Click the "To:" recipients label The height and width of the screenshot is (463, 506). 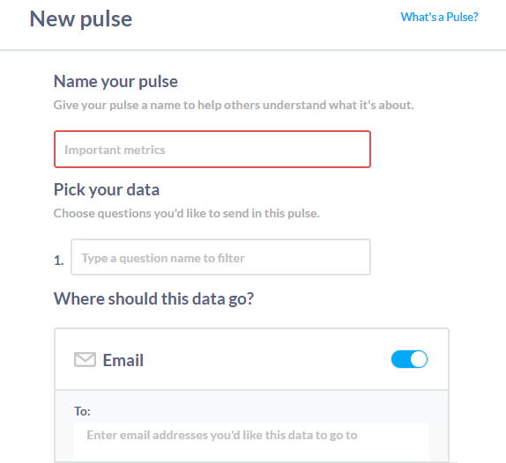tap(82, 411)
